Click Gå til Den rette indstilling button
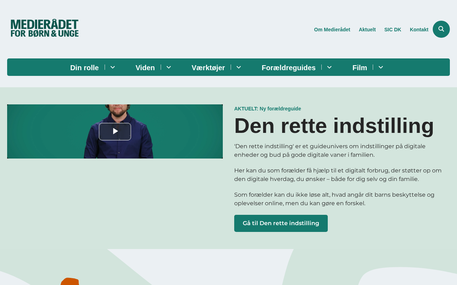 281,223
